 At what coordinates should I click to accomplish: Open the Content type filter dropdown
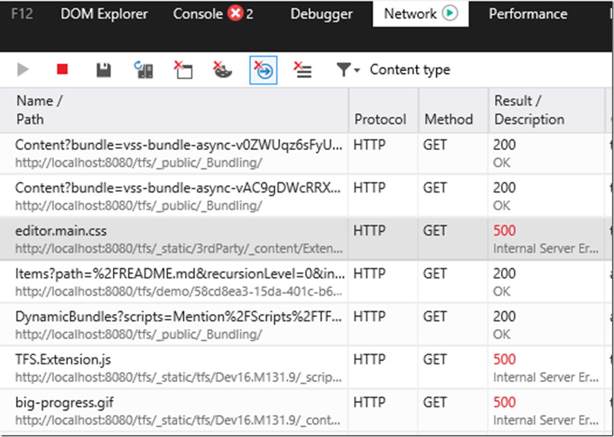[393, 70]
